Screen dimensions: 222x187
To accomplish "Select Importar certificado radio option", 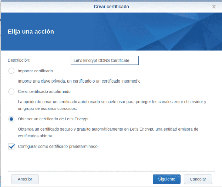I will point(11,71).
